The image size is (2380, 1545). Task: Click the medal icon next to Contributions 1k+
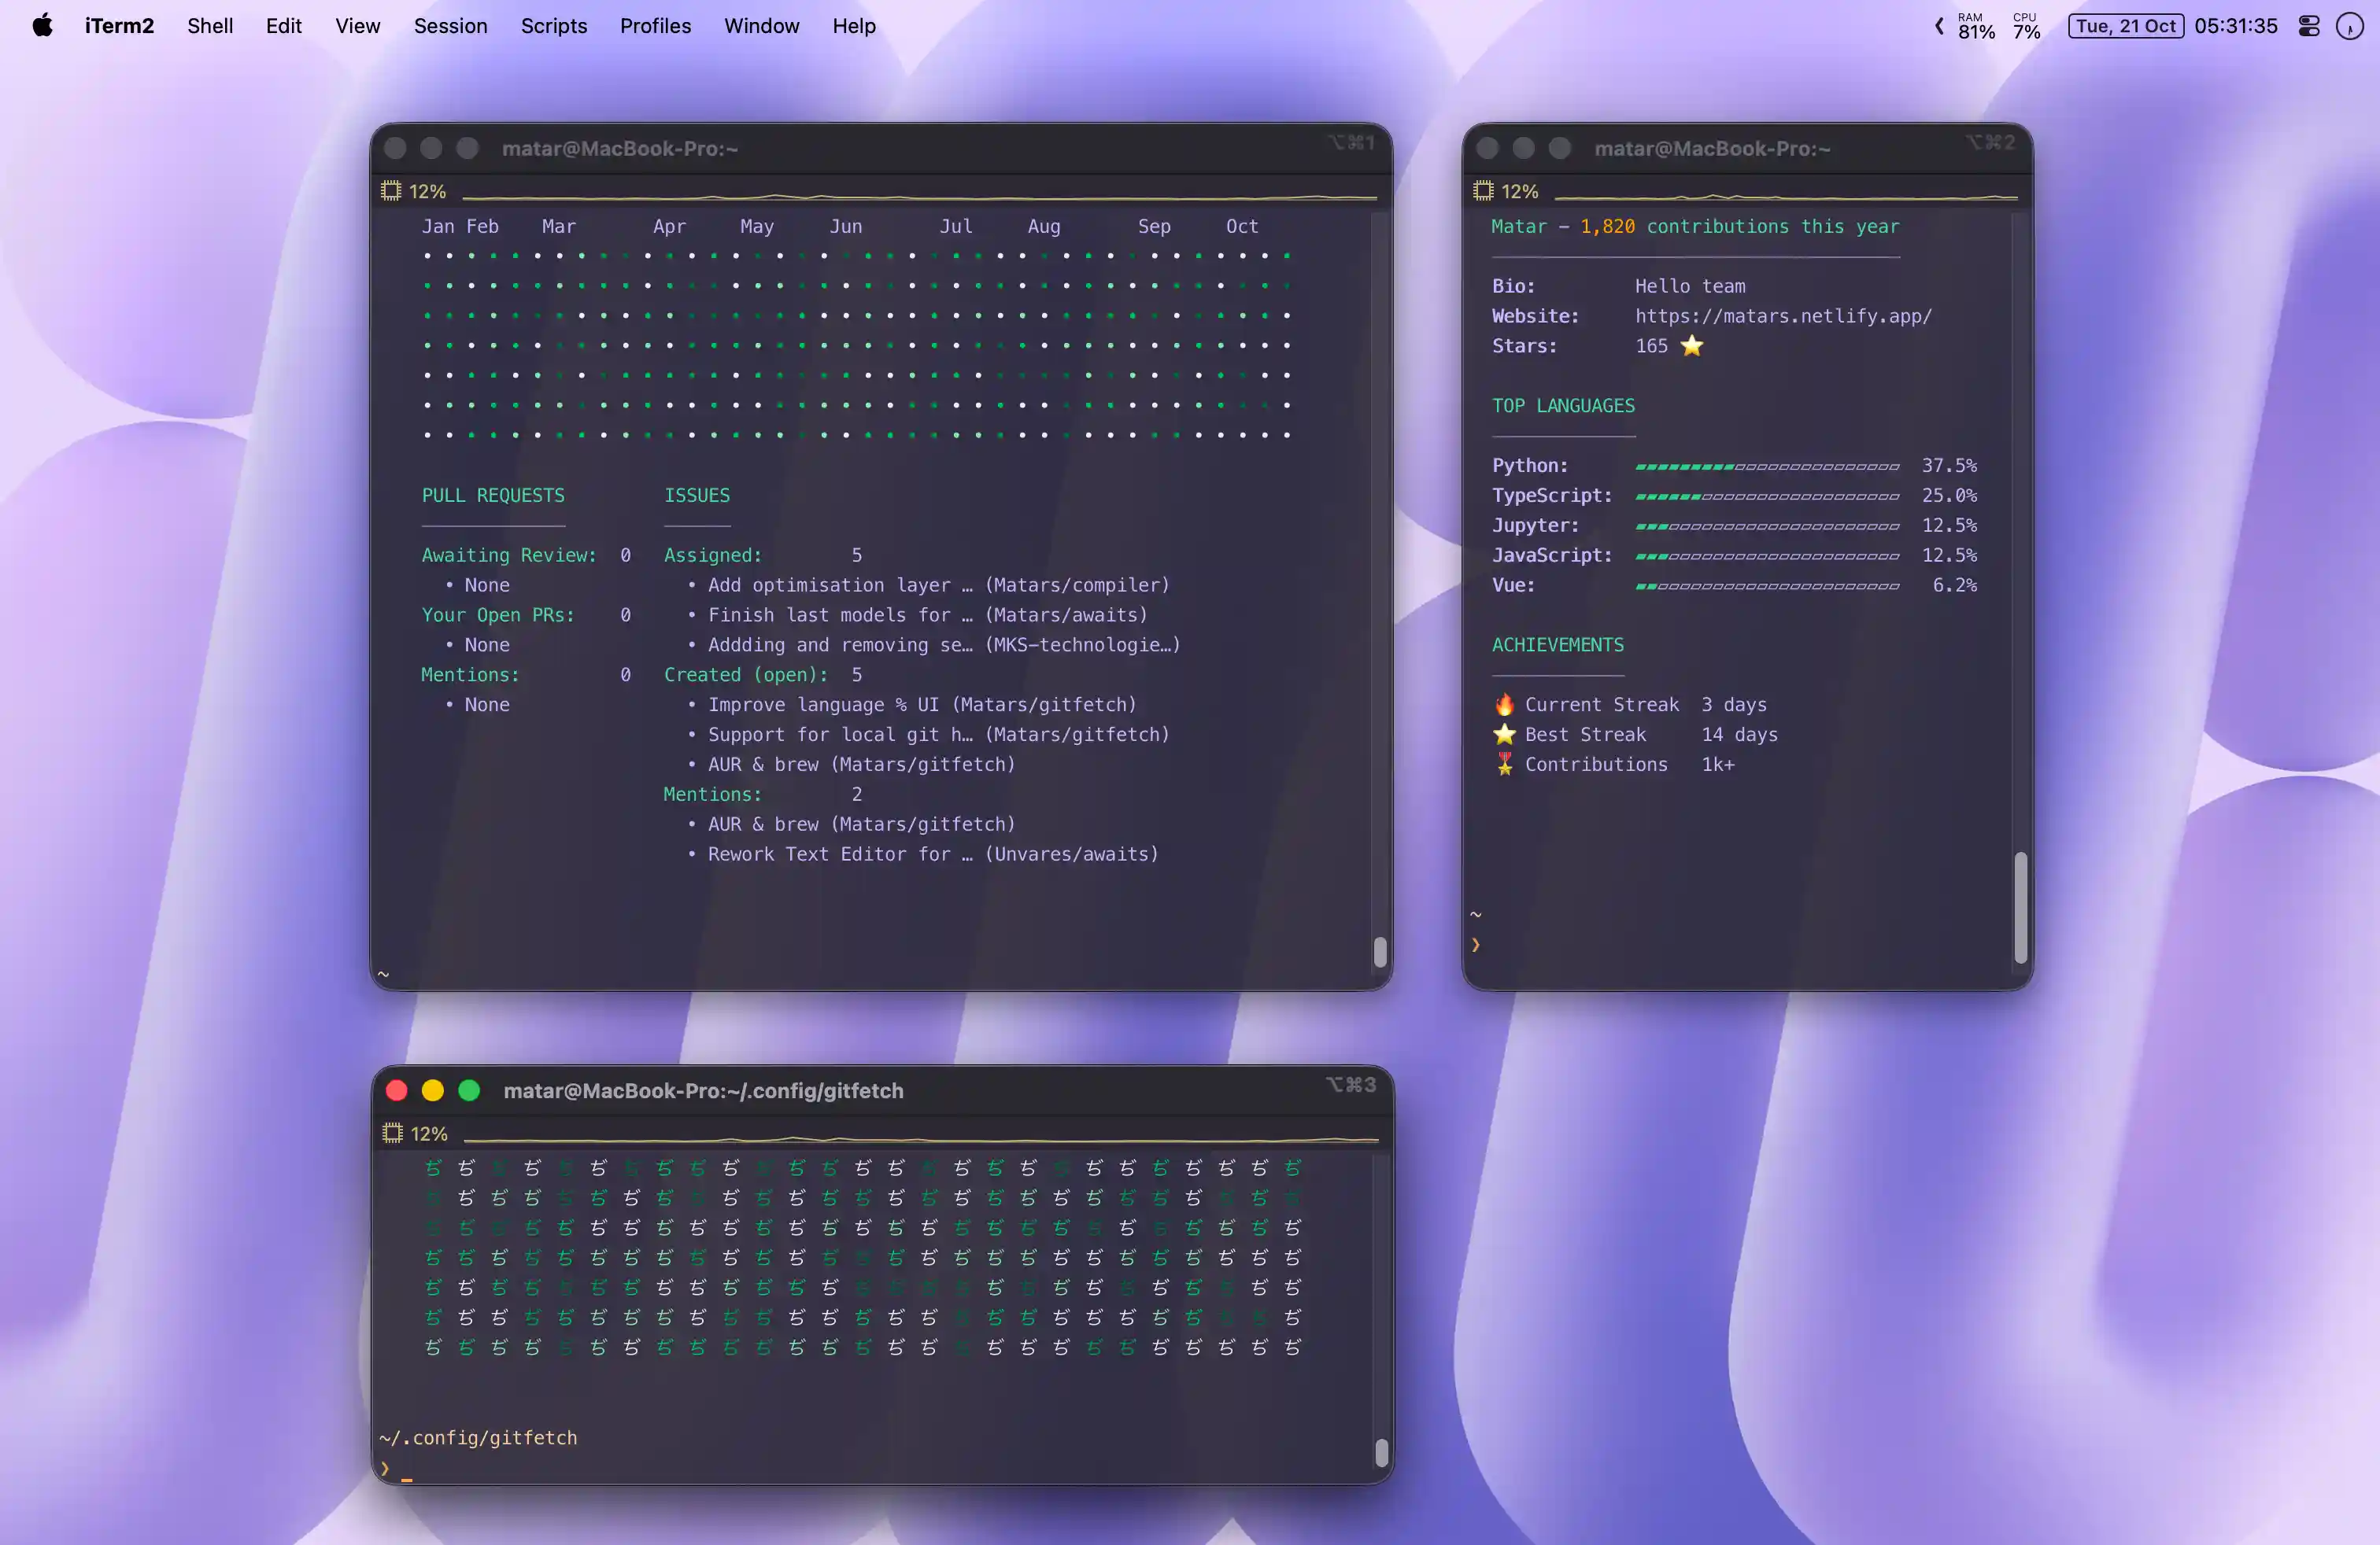click(1504, 765)
